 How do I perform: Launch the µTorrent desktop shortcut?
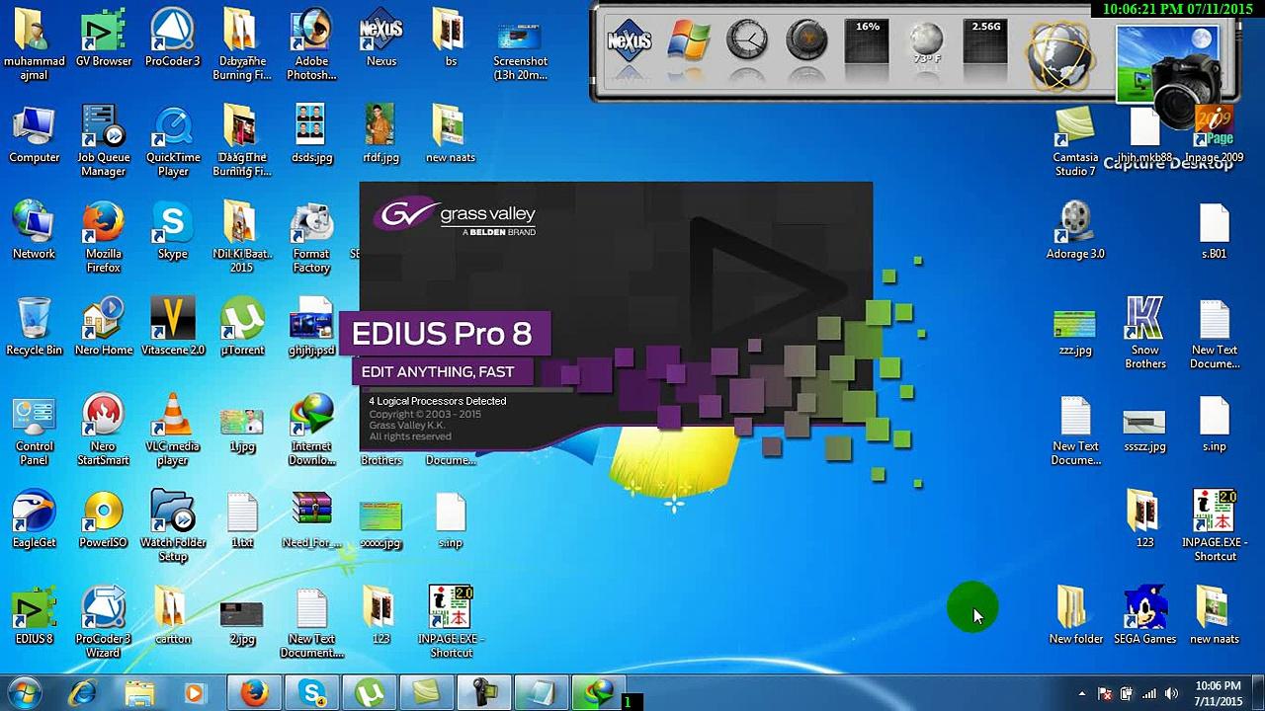[x=242, y=328]
